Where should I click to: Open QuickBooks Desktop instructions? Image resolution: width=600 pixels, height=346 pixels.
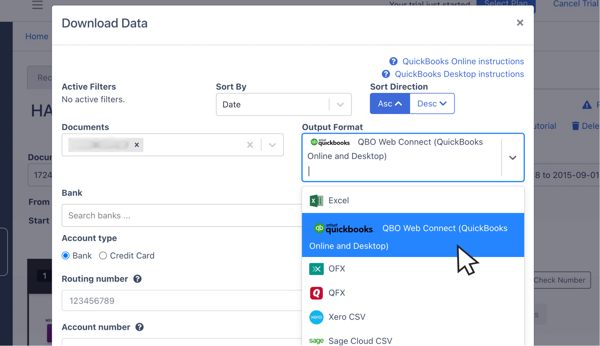tap(459, 74)
